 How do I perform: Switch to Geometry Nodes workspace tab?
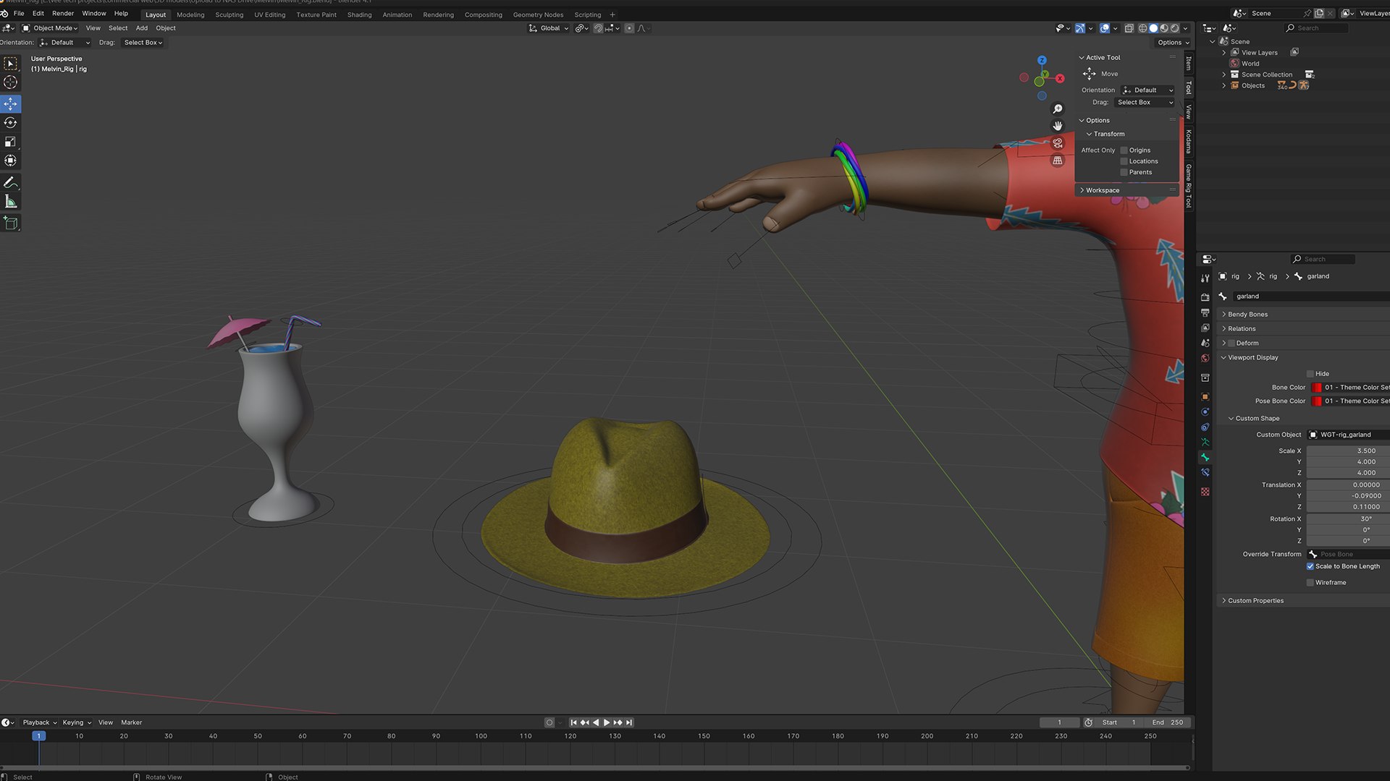[x=538, y=14]
